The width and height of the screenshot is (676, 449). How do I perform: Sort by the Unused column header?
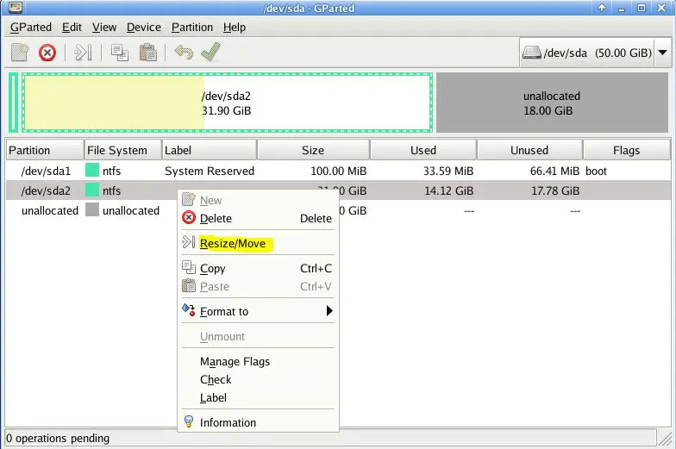click(529, 150)
